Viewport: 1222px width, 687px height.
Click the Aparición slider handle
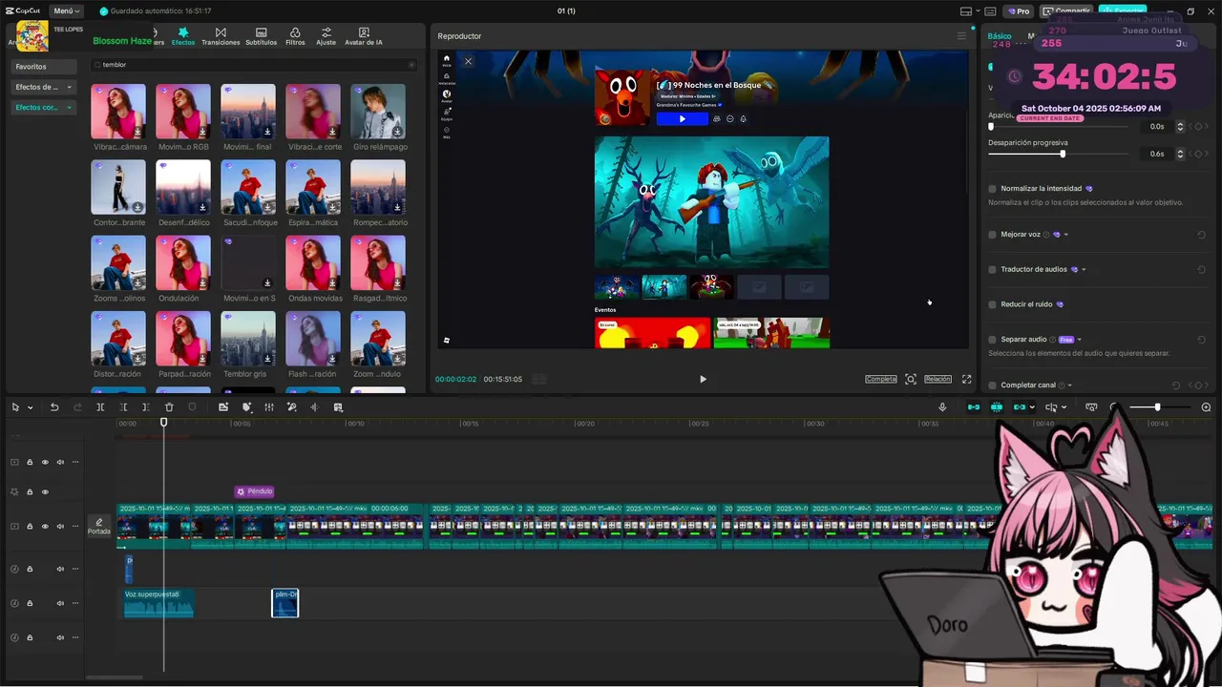[x=991, y=126]
